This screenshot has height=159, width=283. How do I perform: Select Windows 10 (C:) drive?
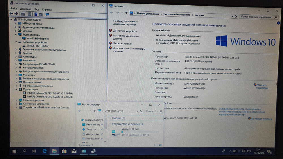click(x=135, y=132)
